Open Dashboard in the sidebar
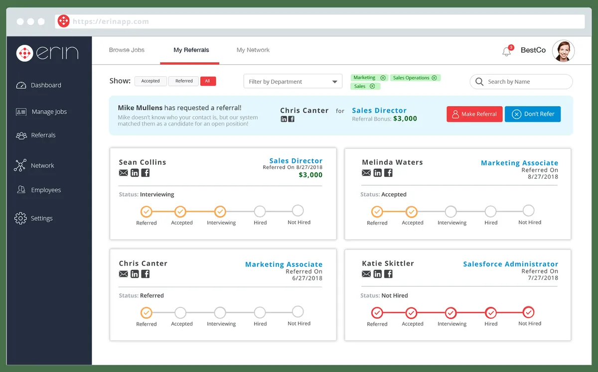This screenshot has height=372, width=598. click(x=46, y=85)
